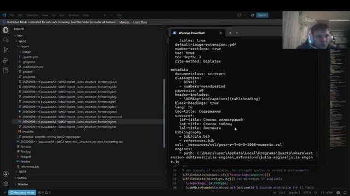Click the Copilot status icon in status bar

coord(338,192)
